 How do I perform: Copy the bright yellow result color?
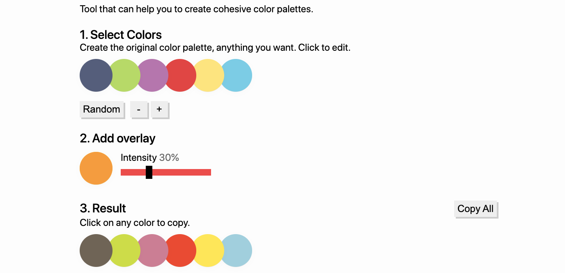pos(209,250)
